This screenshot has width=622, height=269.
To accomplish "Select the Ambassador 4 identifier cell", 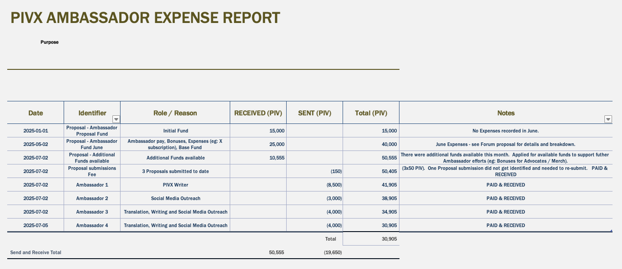I will (x=92, y=225).
